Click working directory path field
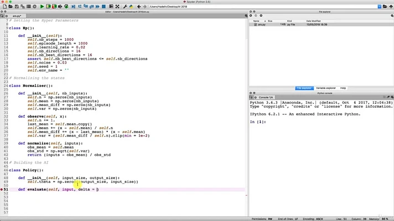The width and height of the screenshot is (394, 221). coord(263,7)
